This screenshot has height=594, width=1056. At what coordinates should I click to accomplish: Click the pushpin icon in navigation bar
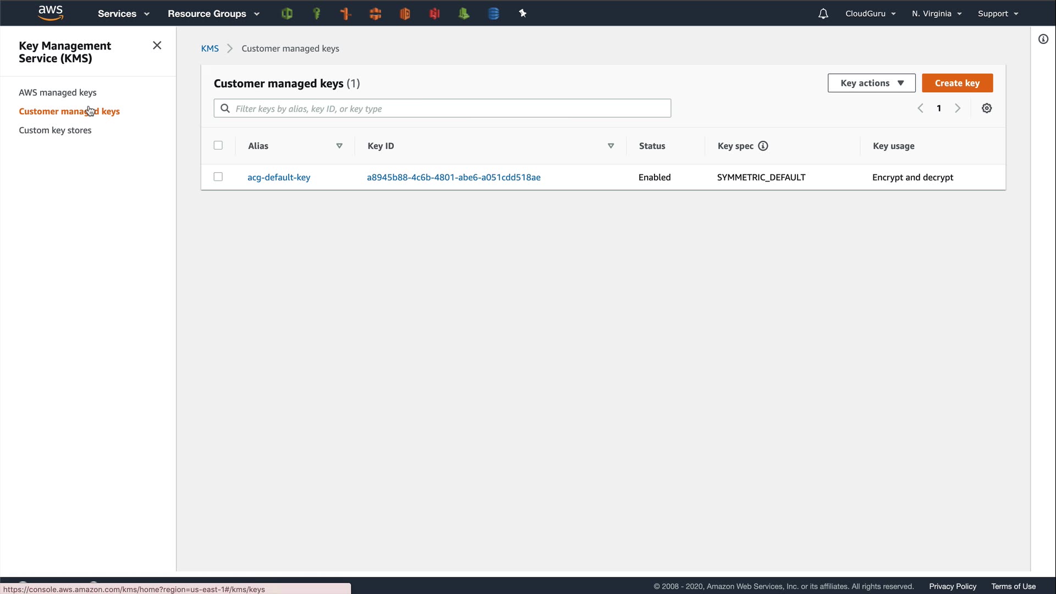tap(522, 14)
